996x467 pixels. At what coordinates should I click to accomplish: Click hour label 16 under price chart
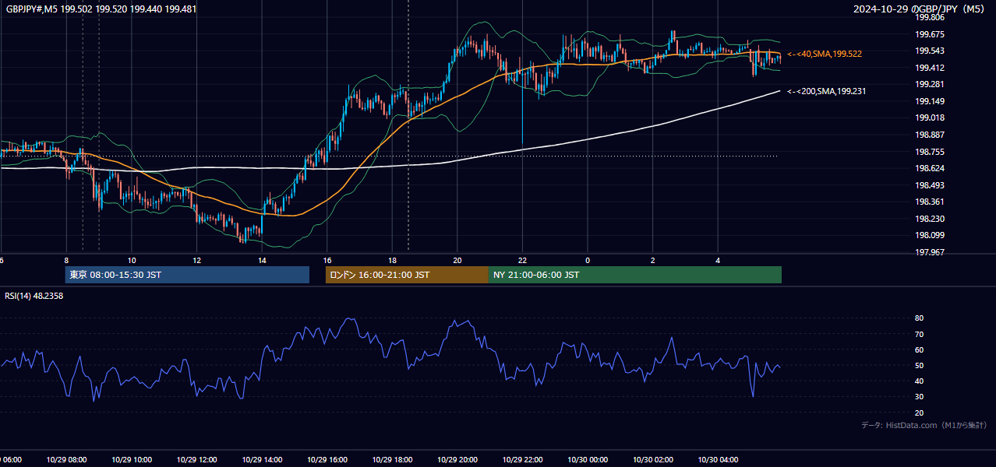(x=327, y=260)
